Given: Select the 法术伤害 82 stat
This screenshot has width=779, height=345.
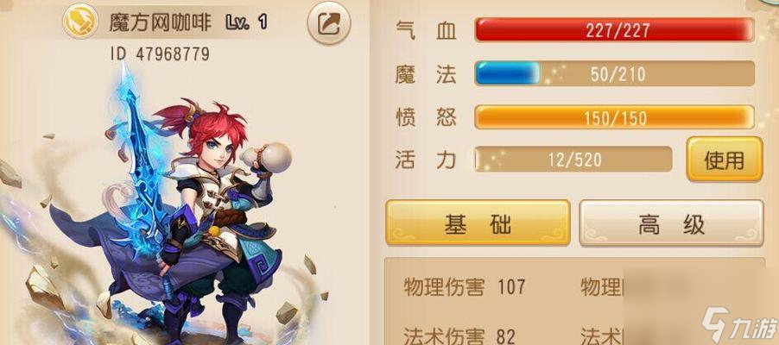Looking at the screenshot, I should click(x=459, y=336).
